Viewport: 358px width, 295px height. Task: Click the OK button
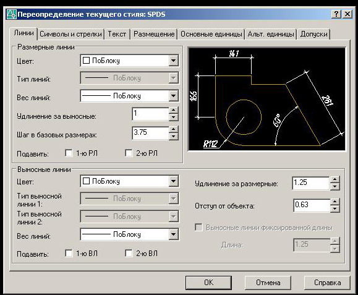click(208, 283)
